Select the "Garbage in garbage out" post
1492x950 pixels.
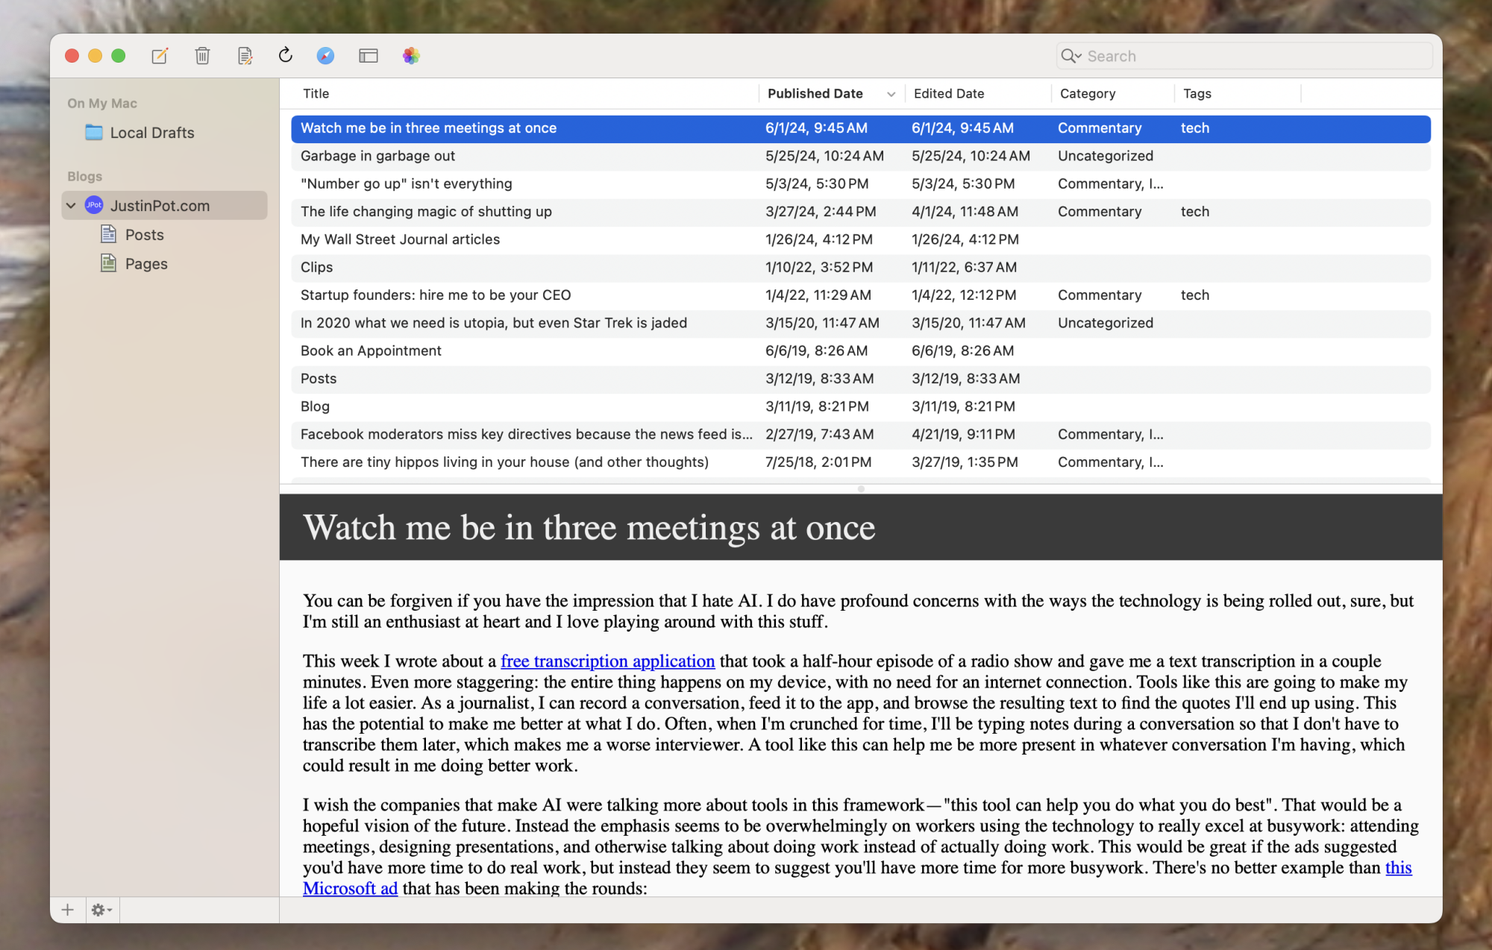pyautogui.click(x=861, y=156)
